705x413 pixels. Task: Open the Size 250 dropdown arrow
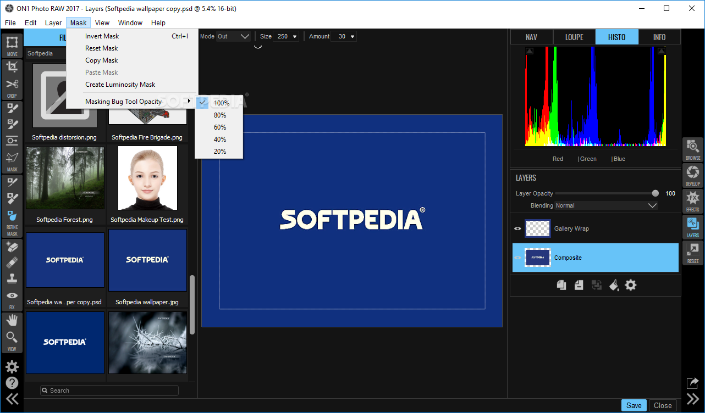(x=295, y=37)
